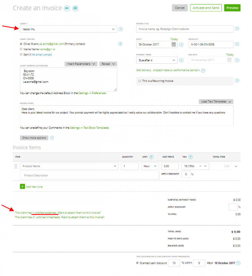The width and height of the screenshot is (252, 276).
Task: Click the help icon next to Invoice number field
Action: pos(237,44)
